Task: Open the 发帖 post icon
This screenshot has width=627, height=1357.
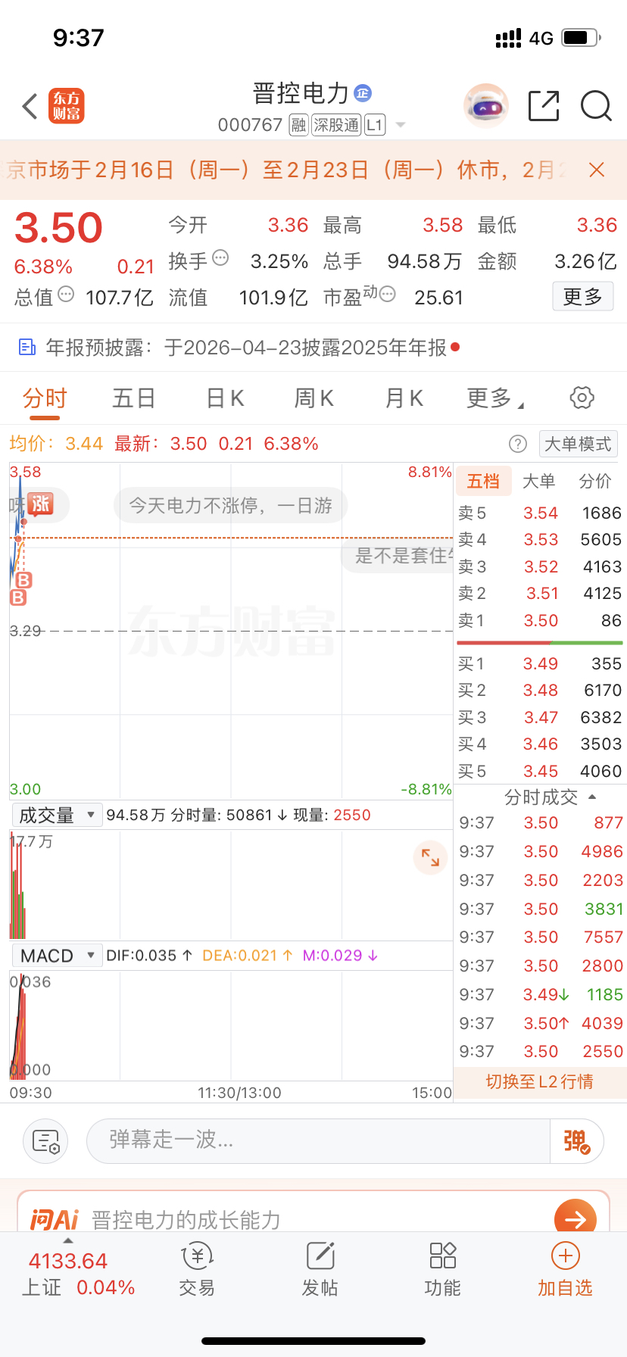Action: tap(320, 1269)
